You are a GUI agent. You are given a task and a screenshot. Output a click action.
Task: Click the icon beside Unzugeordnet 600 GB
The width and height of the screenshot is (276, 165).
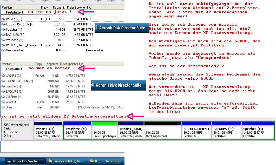point(3,50)
